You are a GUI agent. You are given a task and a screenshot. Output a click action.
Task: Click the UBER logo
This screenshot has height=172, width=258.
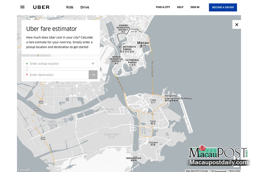[41, 7]
